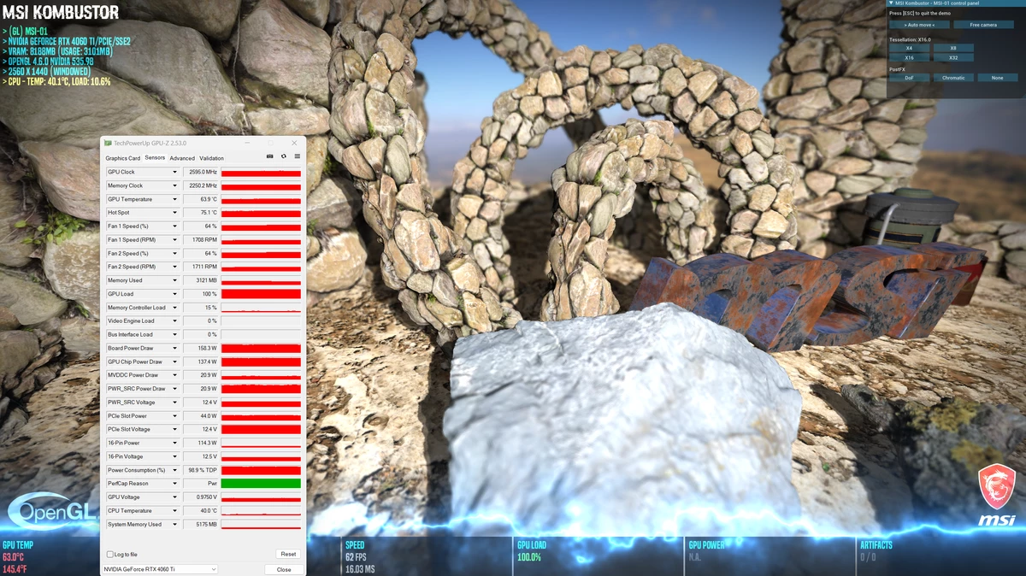Open the Bus Interface Load dropdown
The width and height of the screenshot is (1026, 576).
tap(175, 334)
